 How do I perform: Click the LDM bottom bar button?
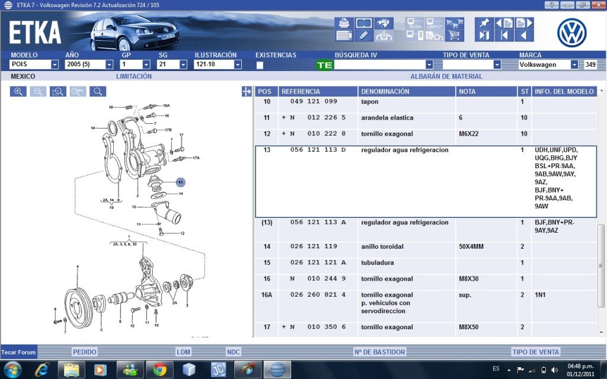click(x=183, y=352)
